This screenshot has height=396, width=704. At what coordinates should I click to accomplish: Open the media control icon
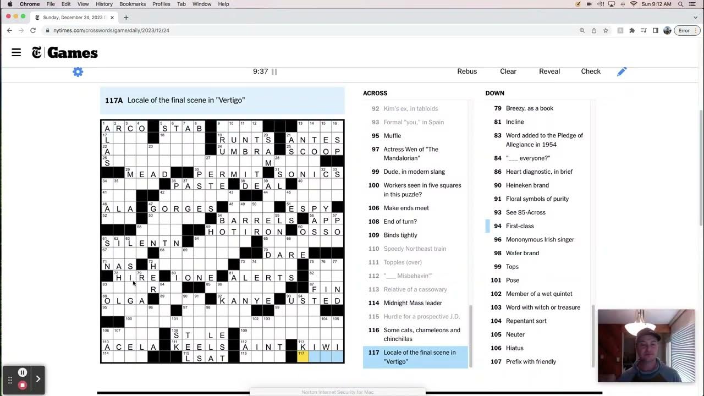pyautogui.click(x=643, y=30)
